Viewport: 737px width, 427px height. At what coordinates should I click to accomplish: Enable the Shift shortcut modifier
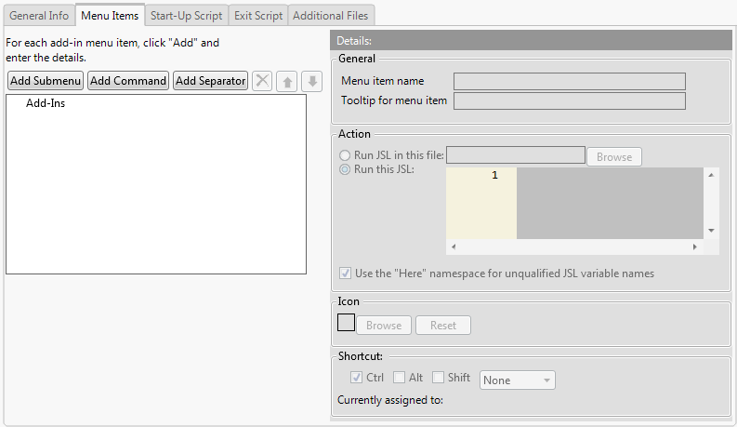[x=438, y=378]
